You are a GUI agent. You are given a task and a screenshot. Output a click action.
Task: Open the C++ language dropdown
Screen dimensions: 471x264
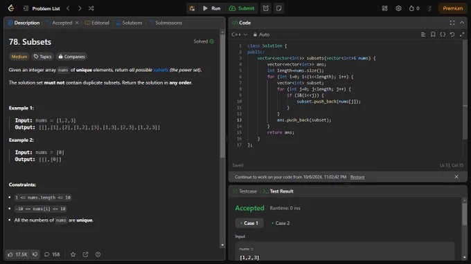(239, 35)
